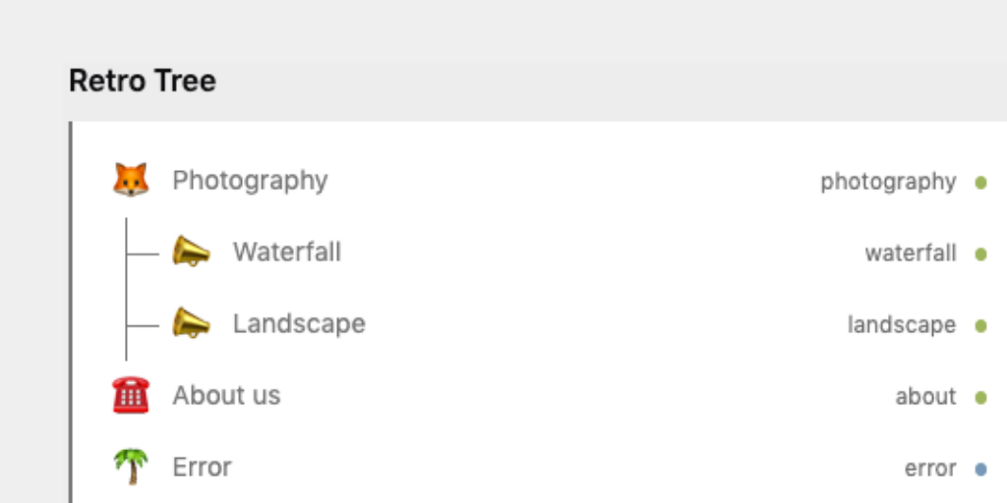Click the photography slug label
1007x503 pixels.
[x=888, y=182]
